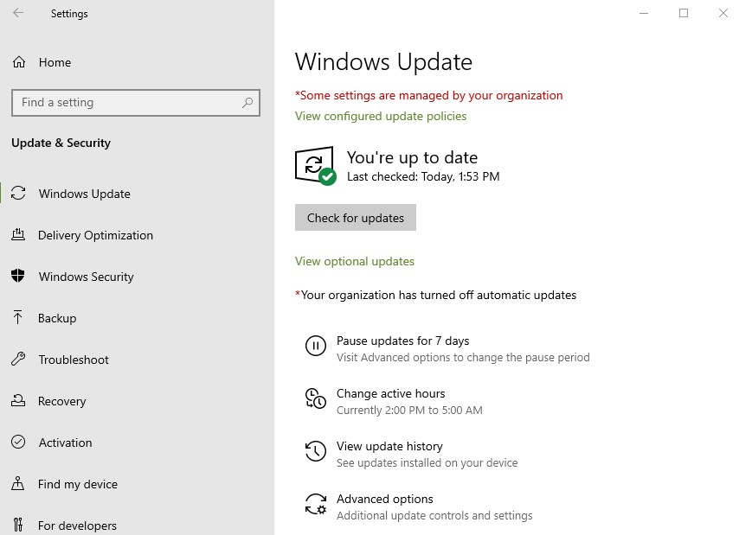The width and height of the screenshot is (739, 535).
Task: Open Recovery settings
Action: 62,401
